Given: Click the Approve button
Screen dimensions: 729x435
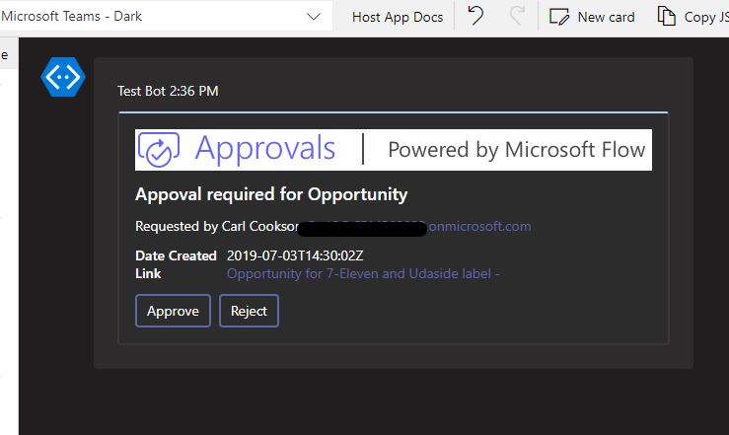Looking at the screenshot, I should [x=173, y=311].
